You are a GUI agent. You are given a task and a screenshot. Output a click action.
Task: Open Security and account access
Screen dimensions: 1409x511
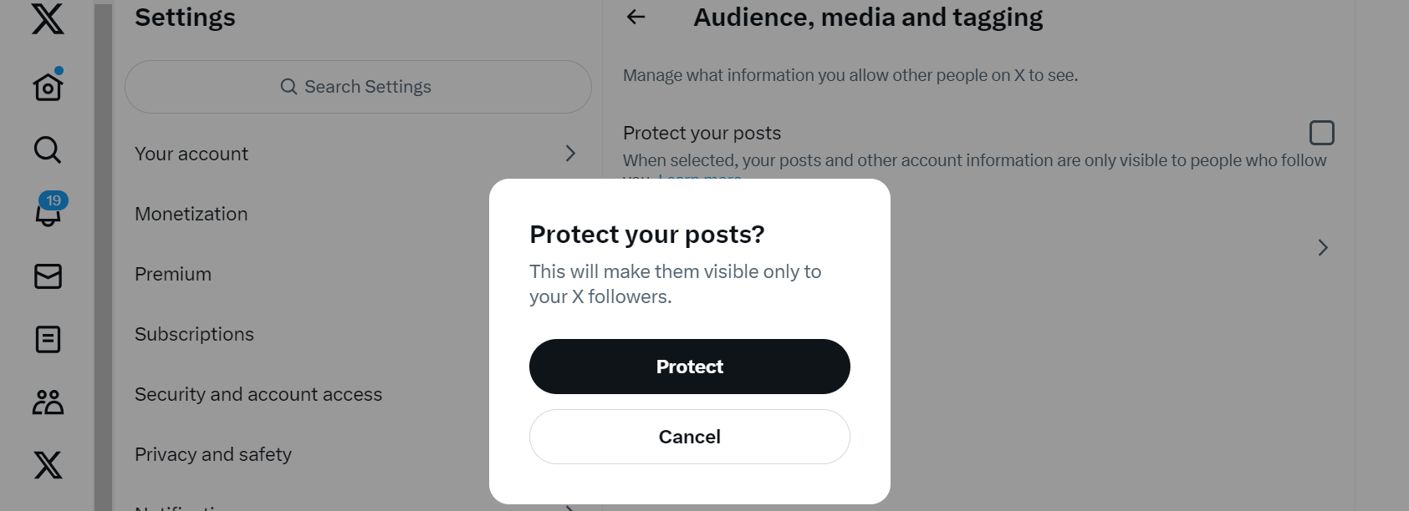tap(258, 394)
